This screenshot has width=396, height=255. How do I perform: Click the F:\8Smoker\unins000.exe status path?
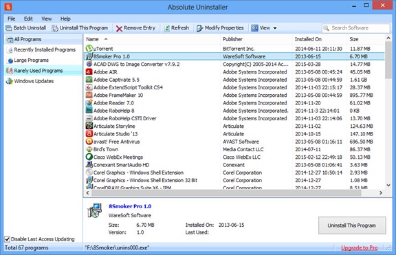click(117, 247)
